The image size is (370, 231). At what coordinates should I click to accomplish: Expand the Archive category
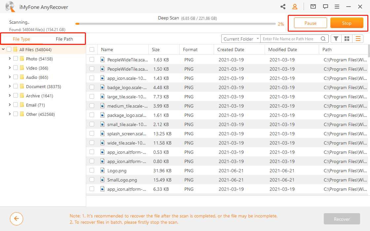pyautogui.click(x=10, y=95)
